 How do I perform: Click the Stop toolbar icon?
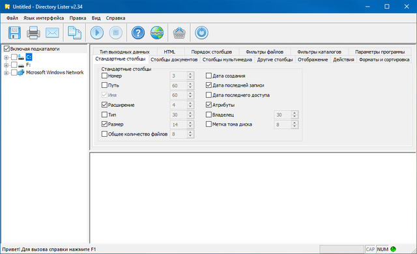116,33
